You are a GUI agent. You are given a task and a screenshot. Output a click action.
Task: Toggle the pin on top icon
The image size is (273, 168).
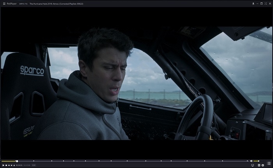(x=253, y=4)
